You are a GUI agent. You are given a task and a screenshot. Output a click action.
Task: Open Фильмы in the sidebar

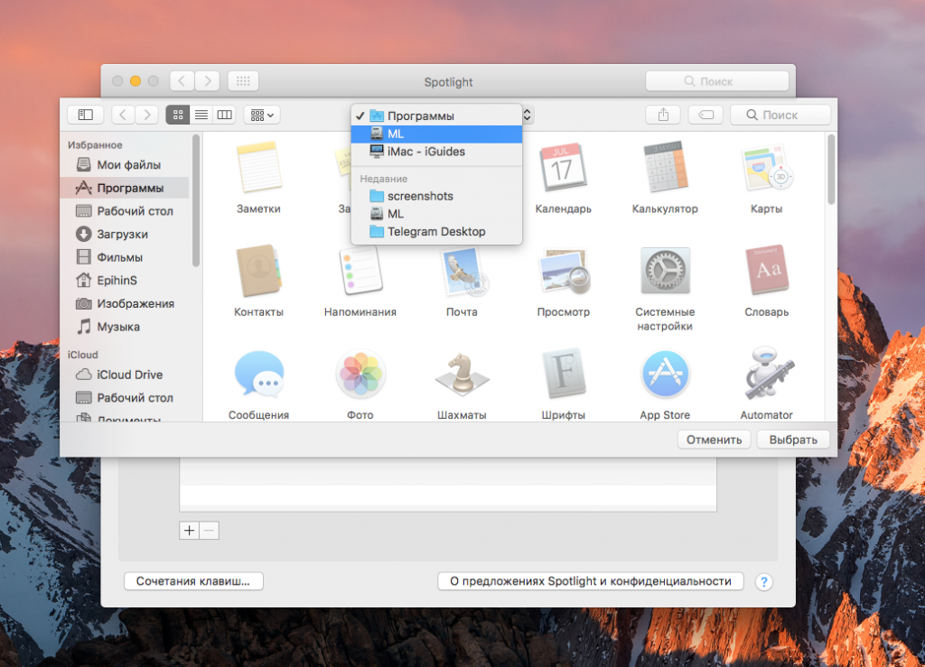125,257
